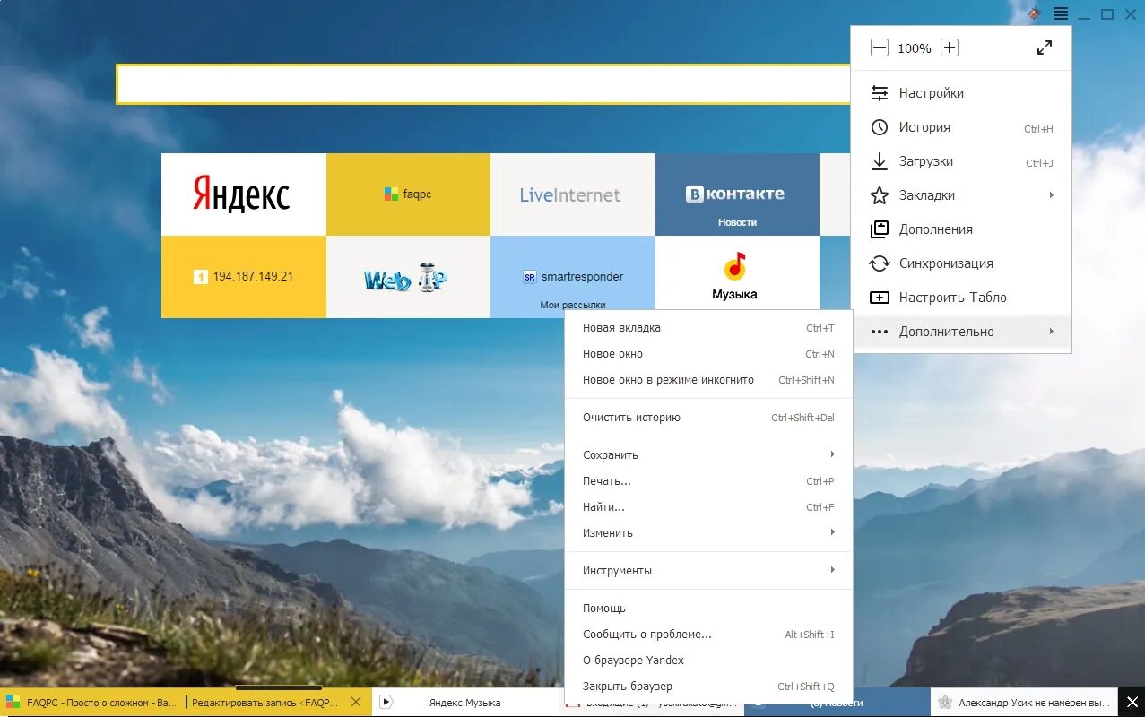Click the Загрузки download arrow icon
Viewport: 1145px width, 717px height.
(880, 161)
